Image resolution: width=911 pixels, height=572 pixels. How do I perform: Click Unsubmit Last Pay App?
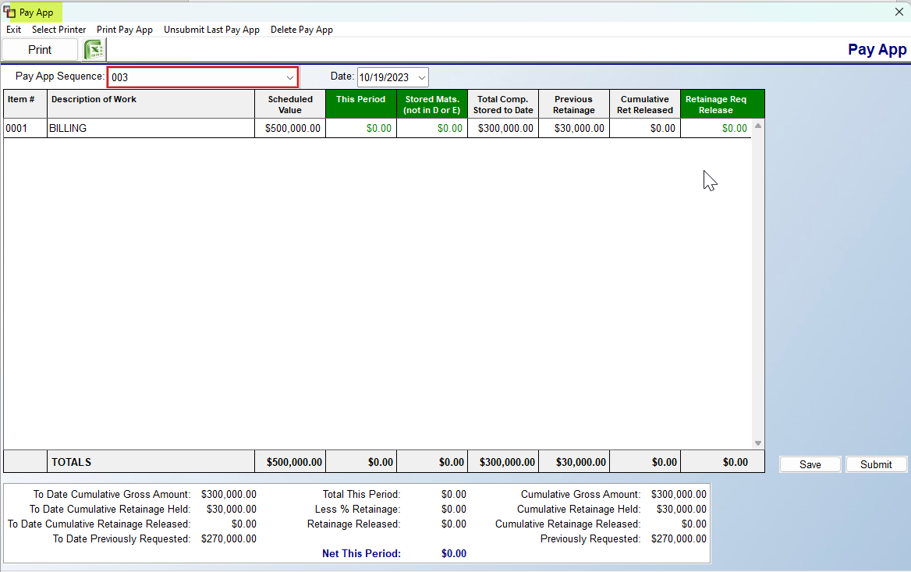point(211,30)
